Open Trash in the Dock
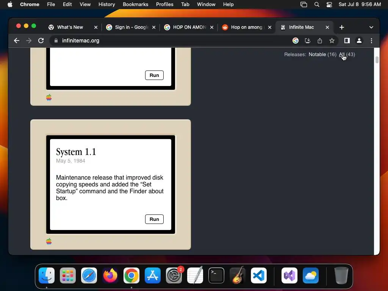This screenshot has height=291, width=388. 341,275
